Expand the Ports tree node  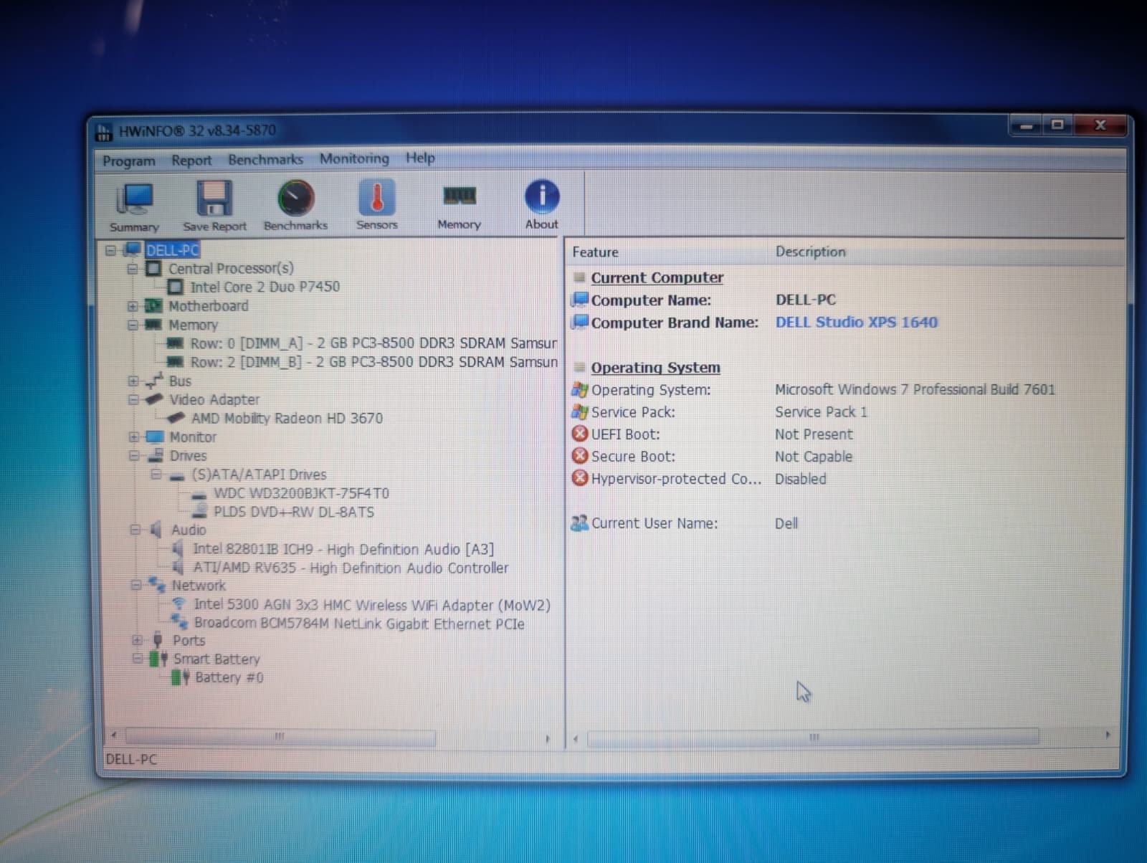(137, 640)
